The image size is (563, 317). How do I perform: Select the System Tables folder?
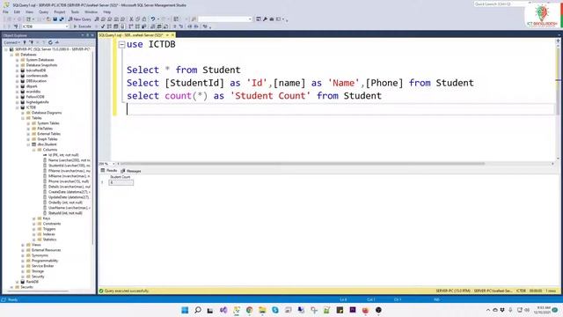point(48,123)
